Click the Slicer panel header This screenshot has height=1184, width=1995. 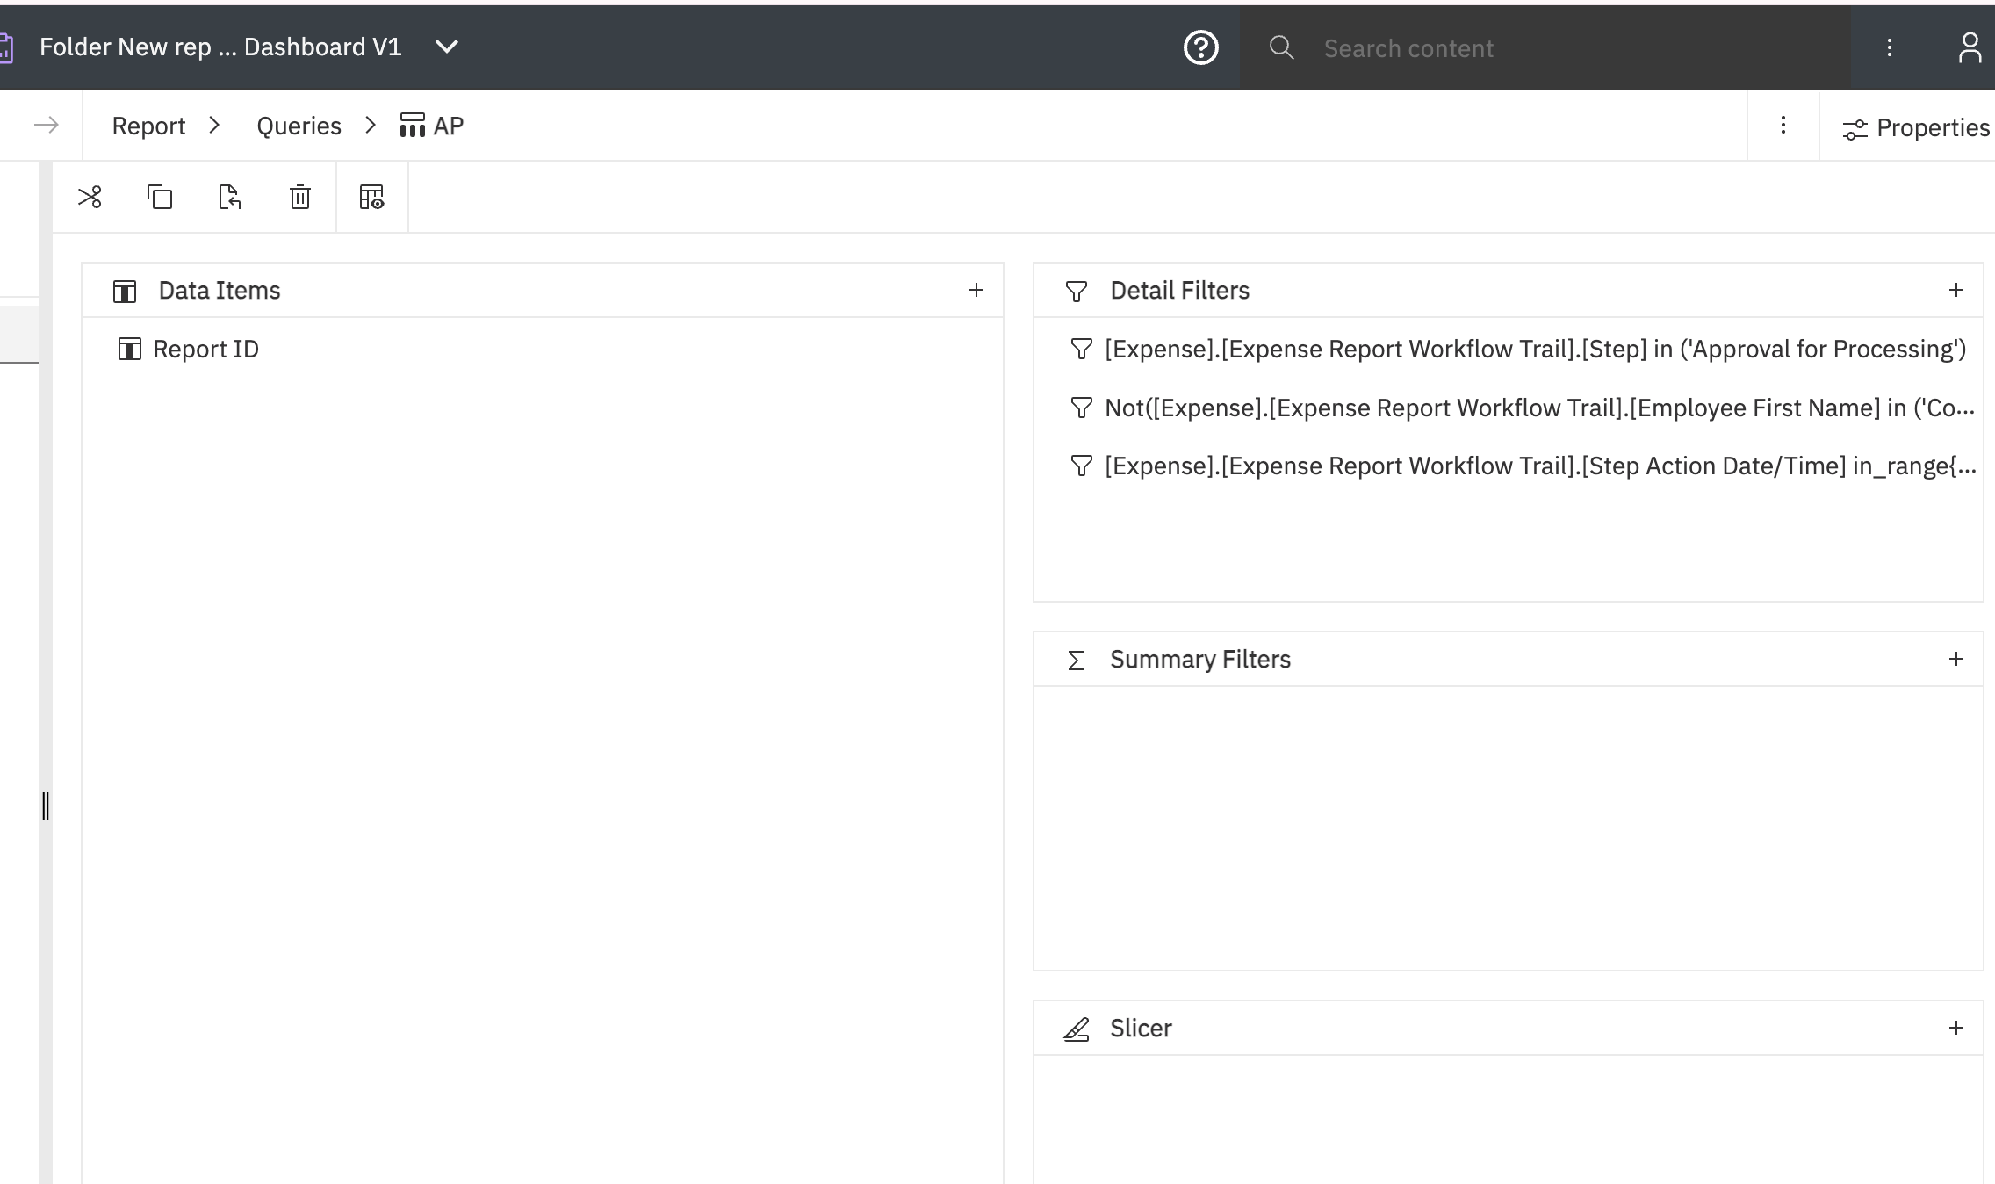coord(1509,1028)
